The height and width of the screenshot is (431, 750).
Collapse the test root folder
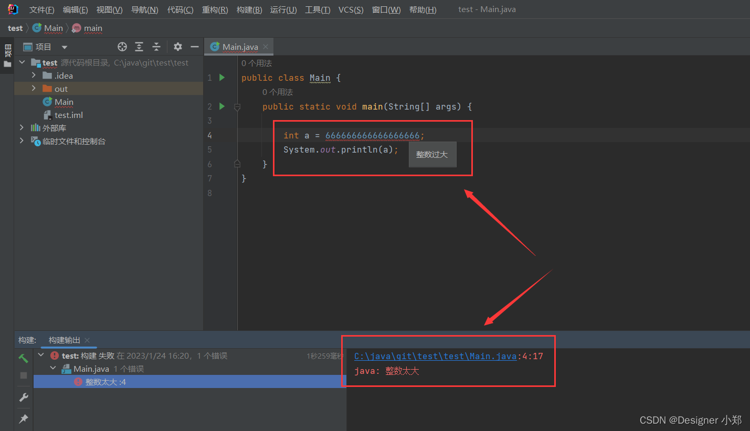pyautogui.click(x=22, y=62)
